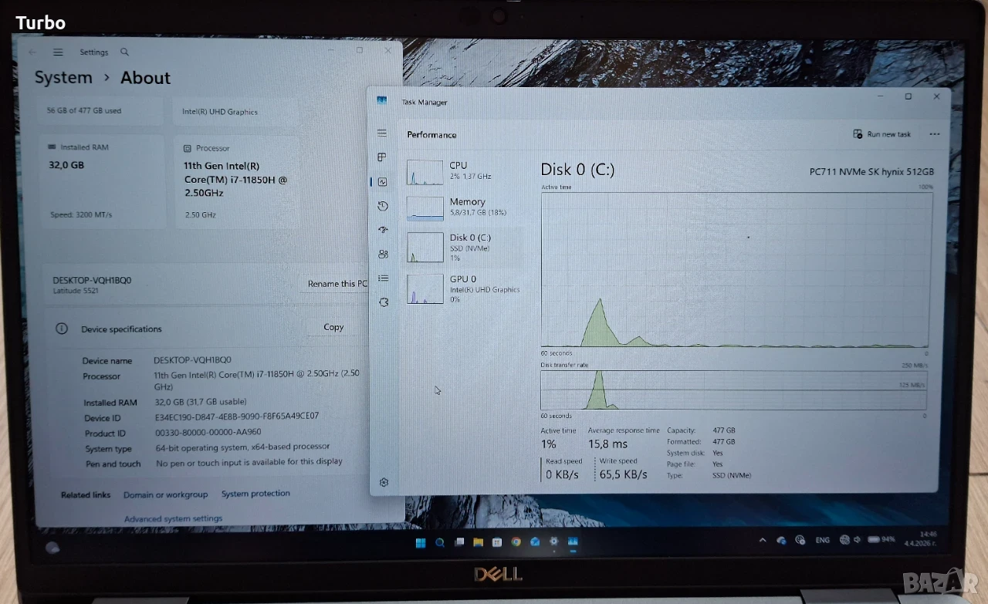This screenshot has width=988, height=604.
Task: Launch Google Chrome from taskbar
Action: [x=516, y=542]
